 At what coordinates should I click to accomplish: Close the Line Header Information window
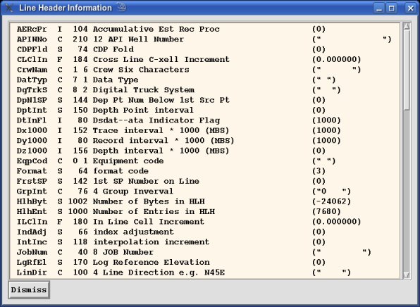pyautogui.click(x=410, y=8)
